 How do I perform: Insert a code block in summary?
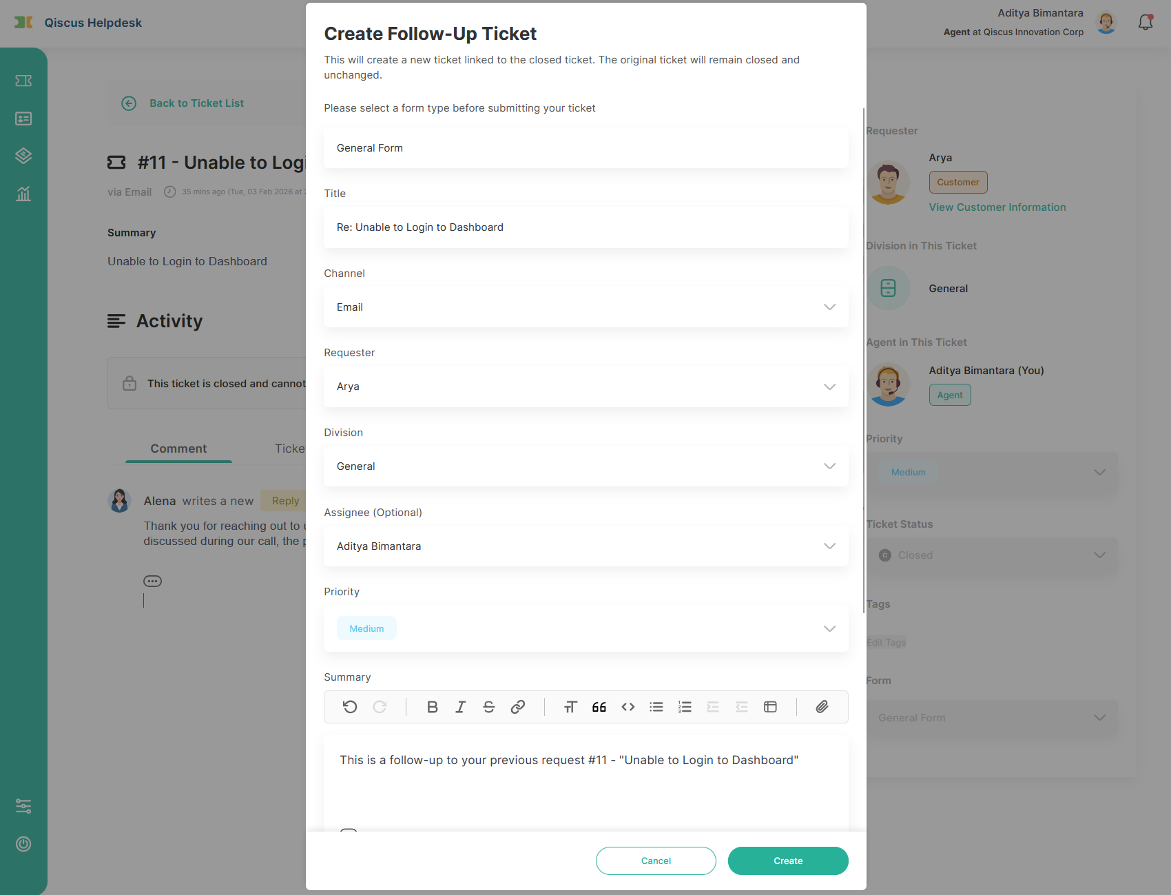[628, 707]
